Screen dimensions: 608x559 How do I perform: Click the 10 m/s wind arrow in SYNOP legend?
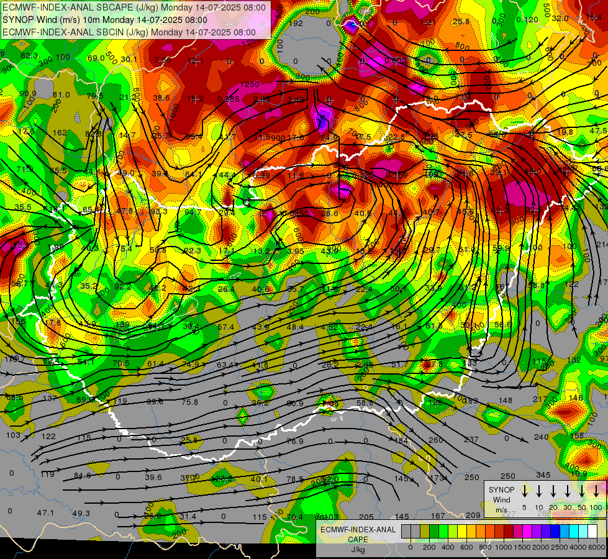[x=538, y=491]
